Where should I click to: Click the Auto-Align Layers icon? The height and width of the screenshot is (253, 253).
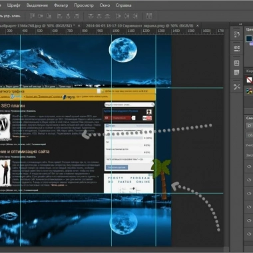pos(149,16)
